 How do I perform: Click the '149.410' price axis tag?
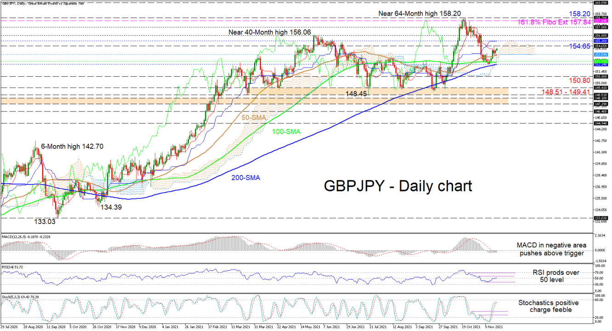coord(601,88)
